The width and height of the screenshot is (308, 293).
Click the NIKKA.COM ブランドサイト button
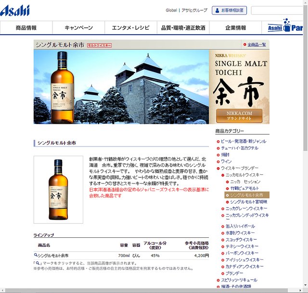pos(239,116)
